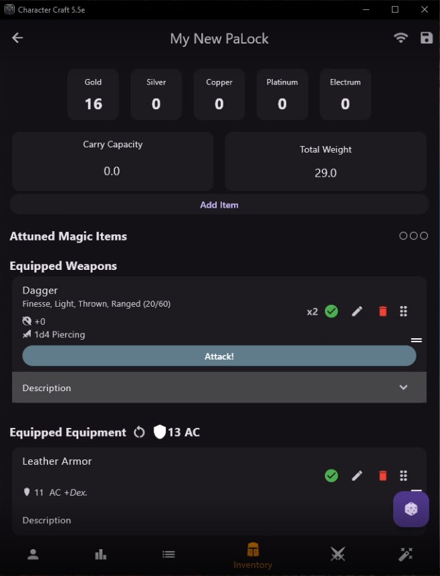440x576 pixels.
Task: Save the character with the save icon
Action: [426, 38]
